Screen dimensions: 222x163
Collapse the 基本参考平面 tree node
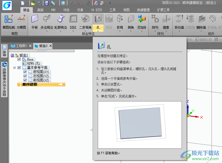tap(14, 68)
